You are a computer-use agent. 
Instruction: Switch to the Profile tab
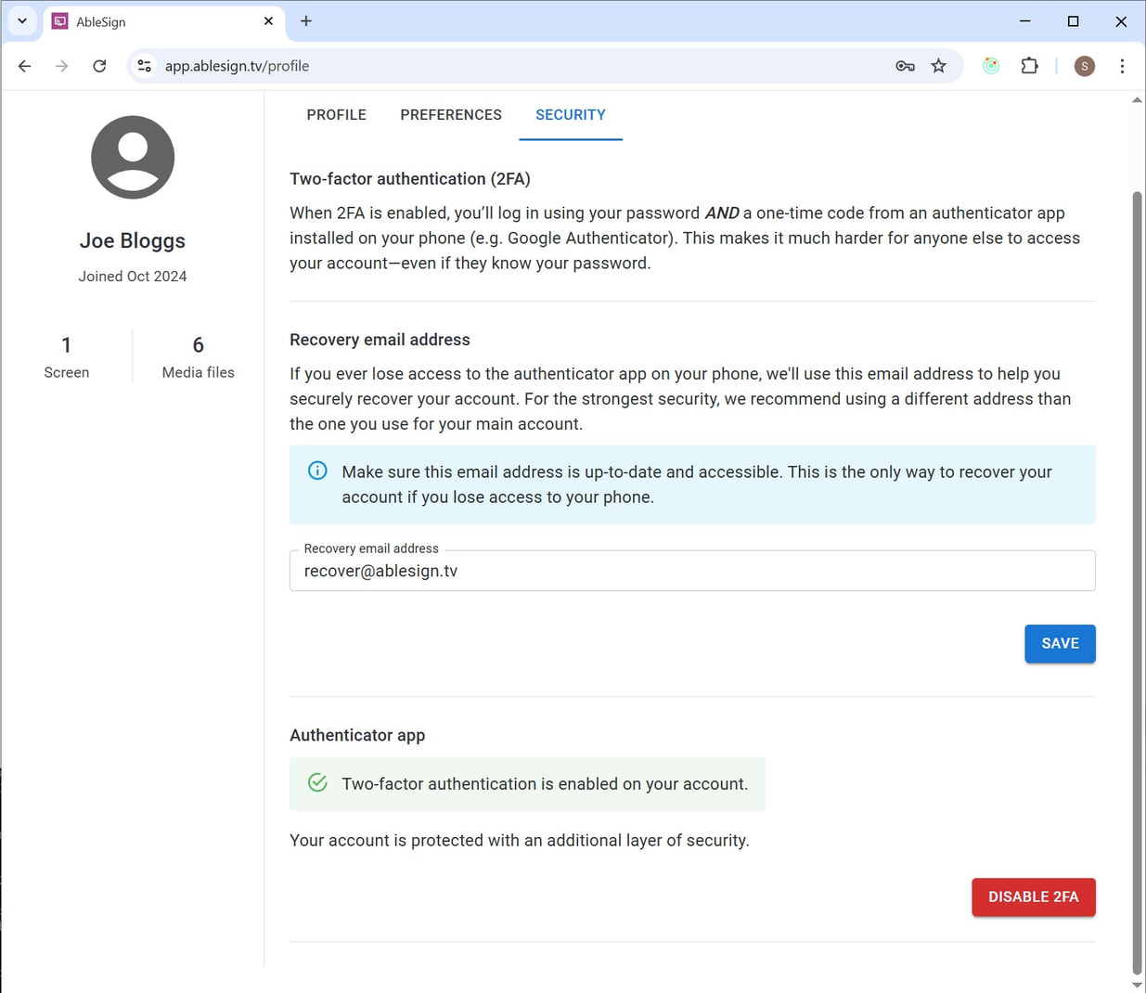point(336,115)
